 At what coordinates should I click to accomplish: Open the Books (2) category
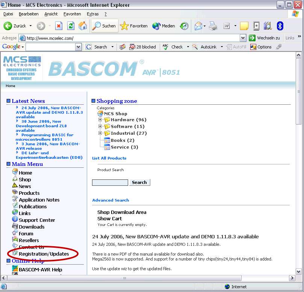click(x=123, y=140)
